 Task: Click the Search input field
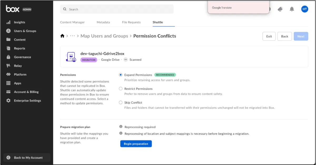[x=118, y=9]
